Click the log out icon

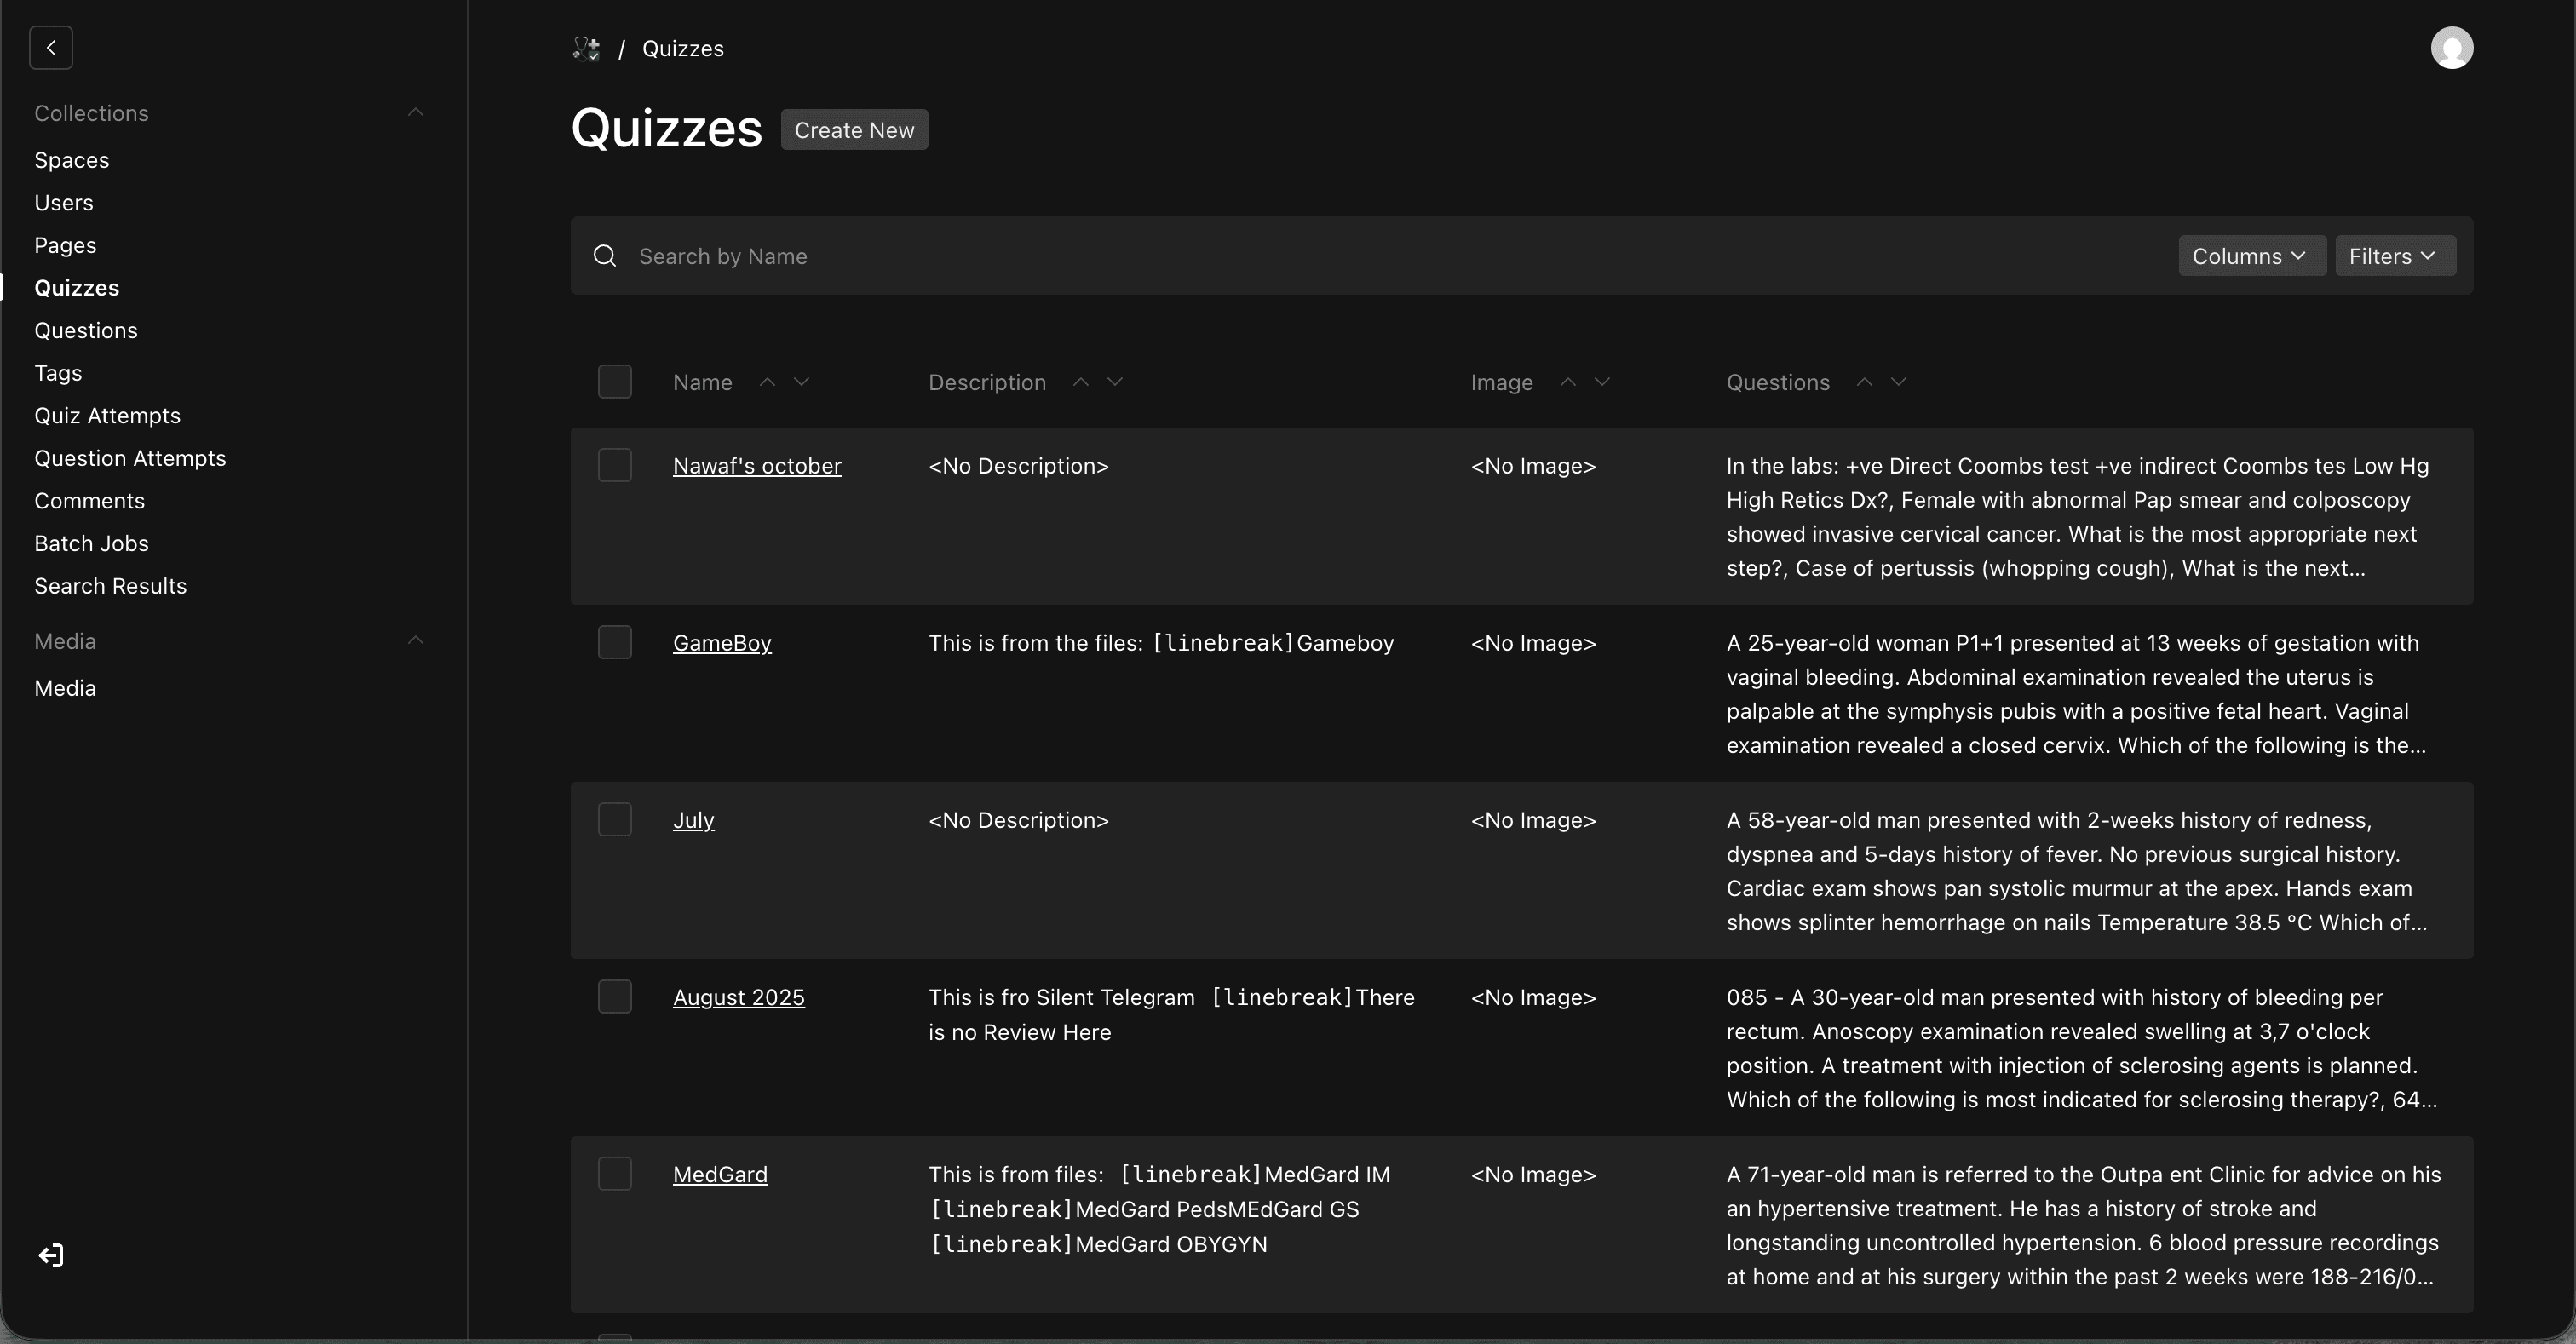[51, 1255]
